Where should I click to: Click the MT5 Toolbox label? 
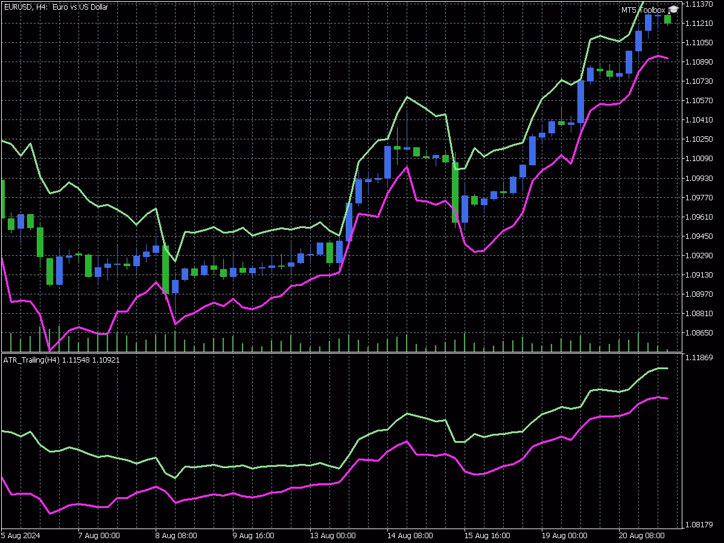(643, 10)
